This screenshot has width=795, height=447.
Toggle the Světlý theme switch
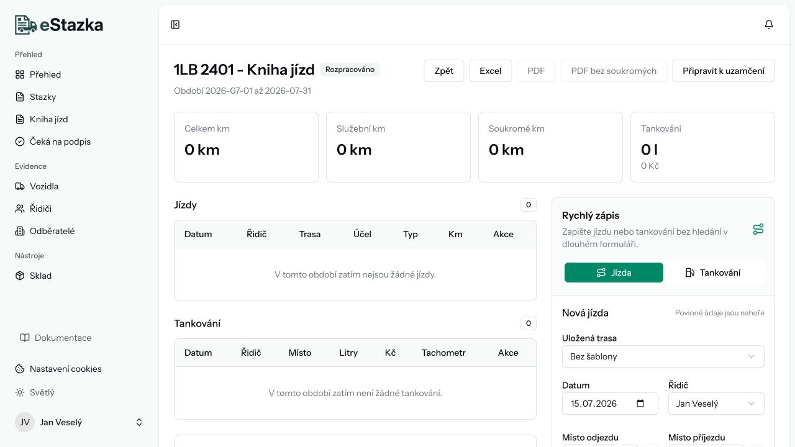click(35, 392)
